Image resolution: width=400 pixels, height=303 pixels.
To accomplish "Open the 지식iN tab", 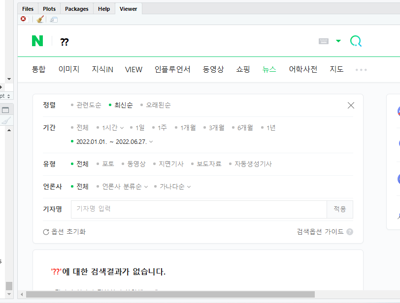I will point(102,69).
